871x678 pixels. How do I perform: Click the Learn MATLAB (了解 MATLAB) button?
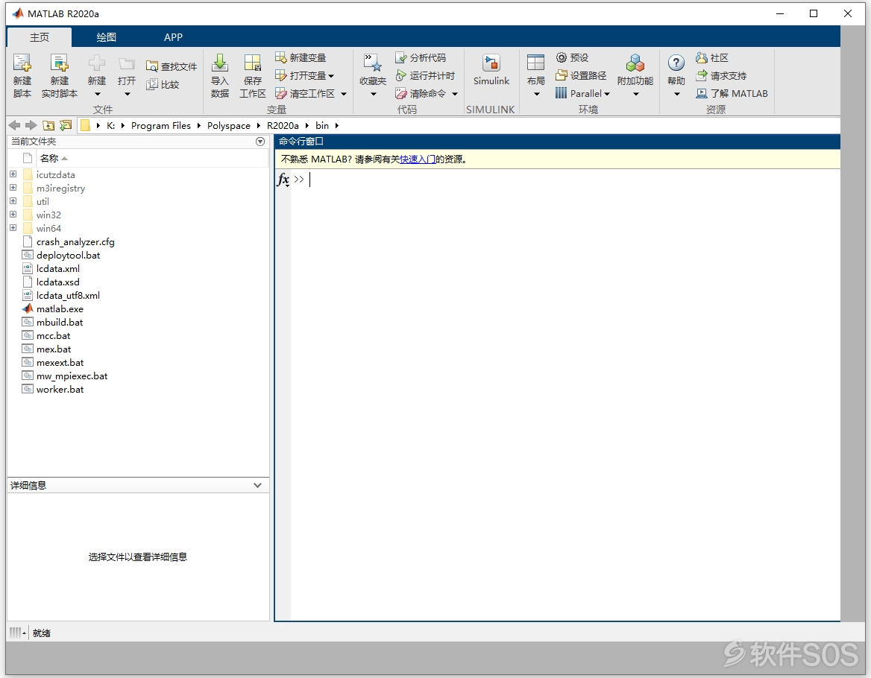pos(732,93)
